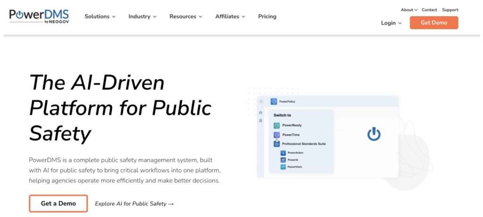Click the Professional Standards Suite icon
The height and width of the screenshot is (217, 483).
[x=276, y=143]
